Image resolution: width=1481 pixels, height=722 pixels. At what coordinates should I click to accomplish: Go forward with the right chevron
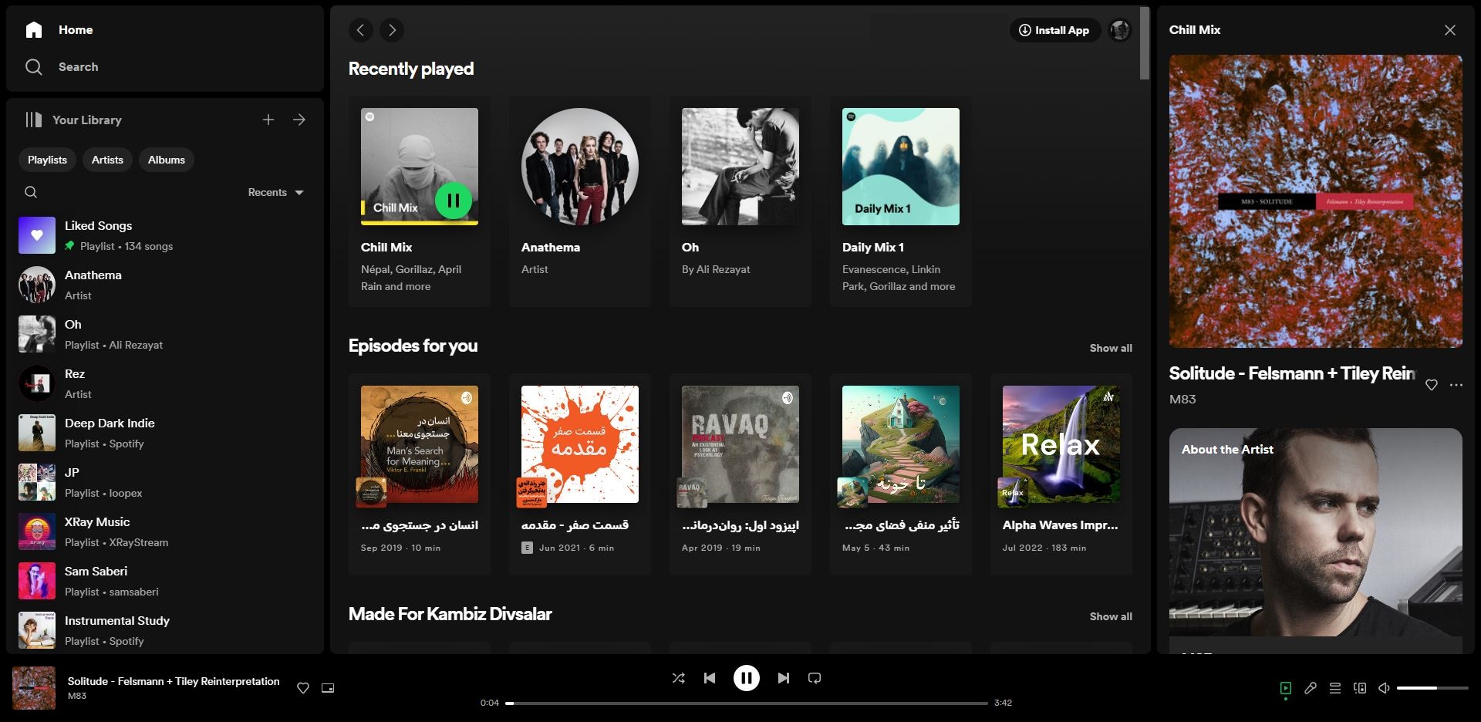click(392, 30)
